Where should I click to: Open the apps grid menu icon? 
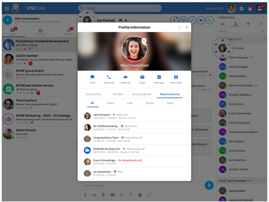click(x=7, y=9)
